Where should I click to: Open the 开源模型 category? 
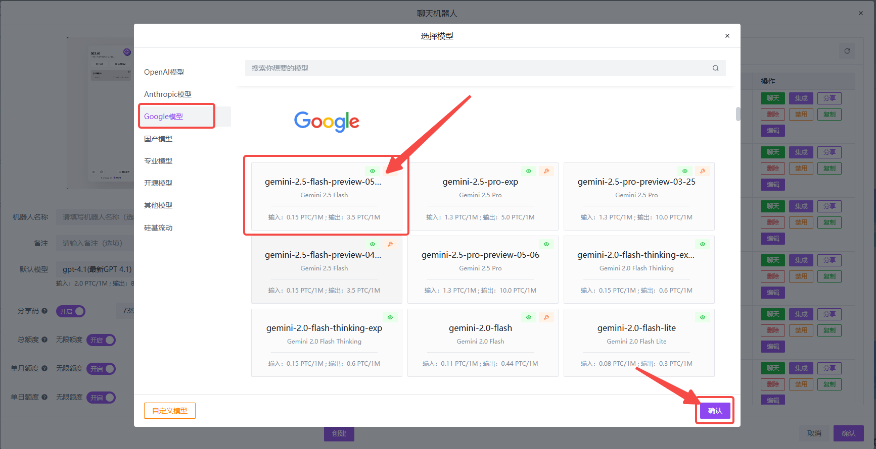pos(158,183)
